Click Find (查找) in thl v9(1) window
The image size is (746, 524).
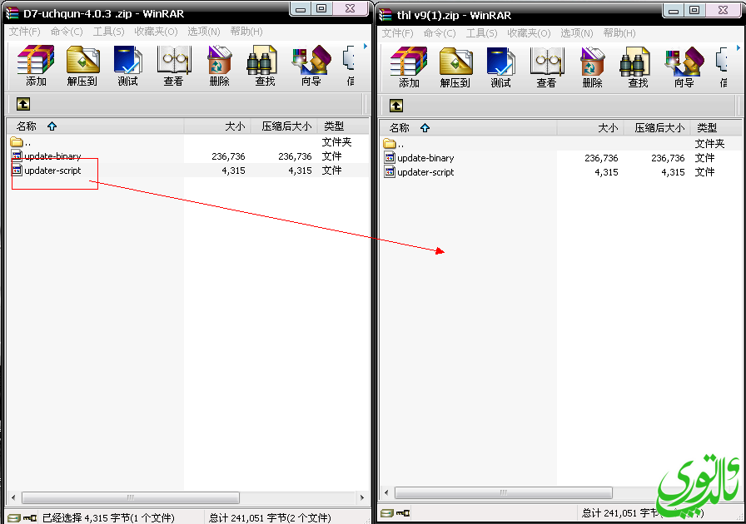[x=638, y=67]
